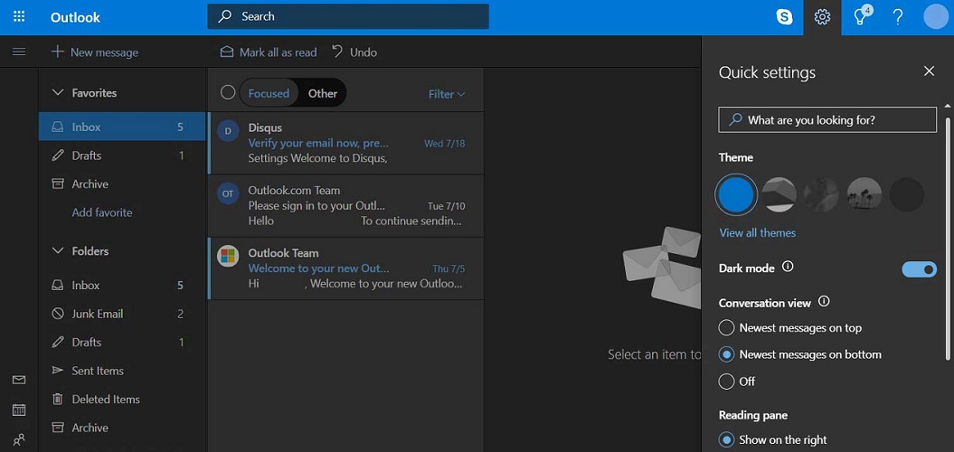
Task: Switch to Calendar in the left rail
Action: [19, 410]
